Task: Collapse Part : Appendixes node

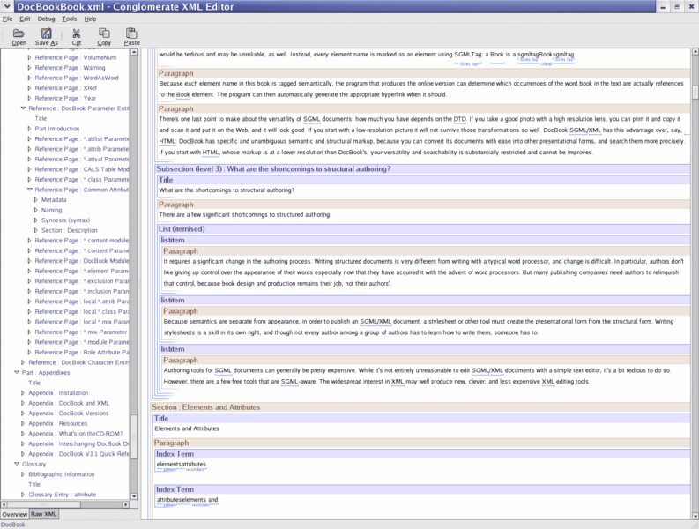Action: [x=17, y=372]
